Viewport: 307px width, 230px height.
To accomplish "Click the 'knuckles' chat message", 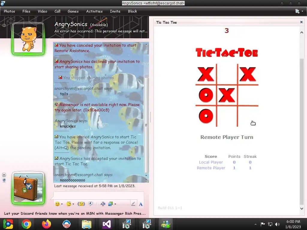I will [x=68, y=126].
